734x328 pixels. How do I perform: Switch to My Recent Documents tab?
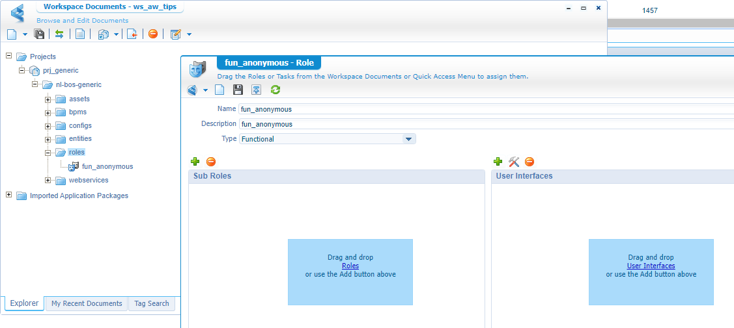pyautogui.click(x=87, y=303)
